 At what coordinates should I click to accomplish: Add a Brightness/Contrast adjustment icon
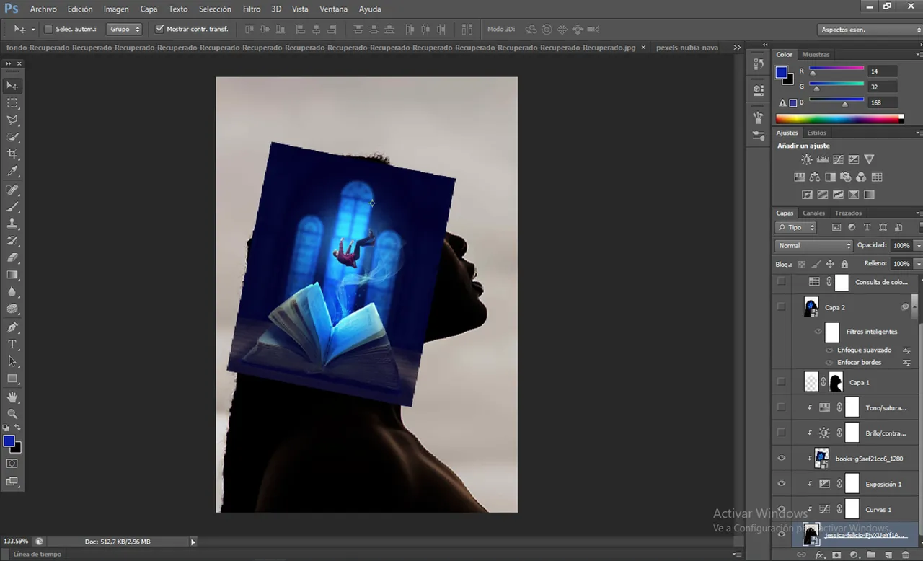(806, 159)
